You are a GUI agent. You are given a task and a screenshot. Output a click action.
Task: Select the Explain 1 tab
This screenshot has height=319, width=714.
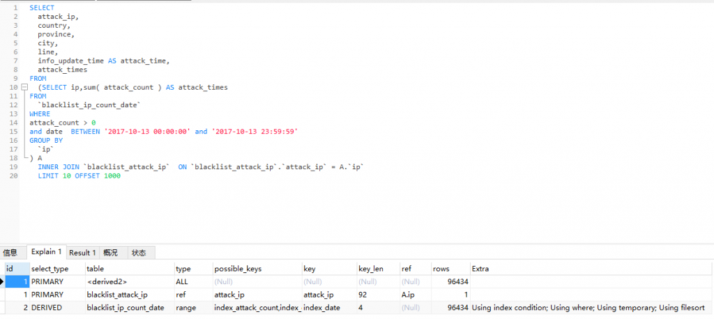[47, 251]
